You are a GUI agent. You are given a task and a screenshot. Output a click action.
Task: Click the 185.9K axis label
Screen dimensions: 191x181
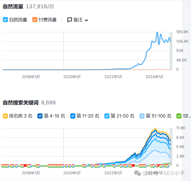(182, 32)
